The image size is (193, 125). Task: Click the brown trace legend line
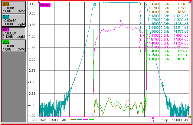click(73, 120)
